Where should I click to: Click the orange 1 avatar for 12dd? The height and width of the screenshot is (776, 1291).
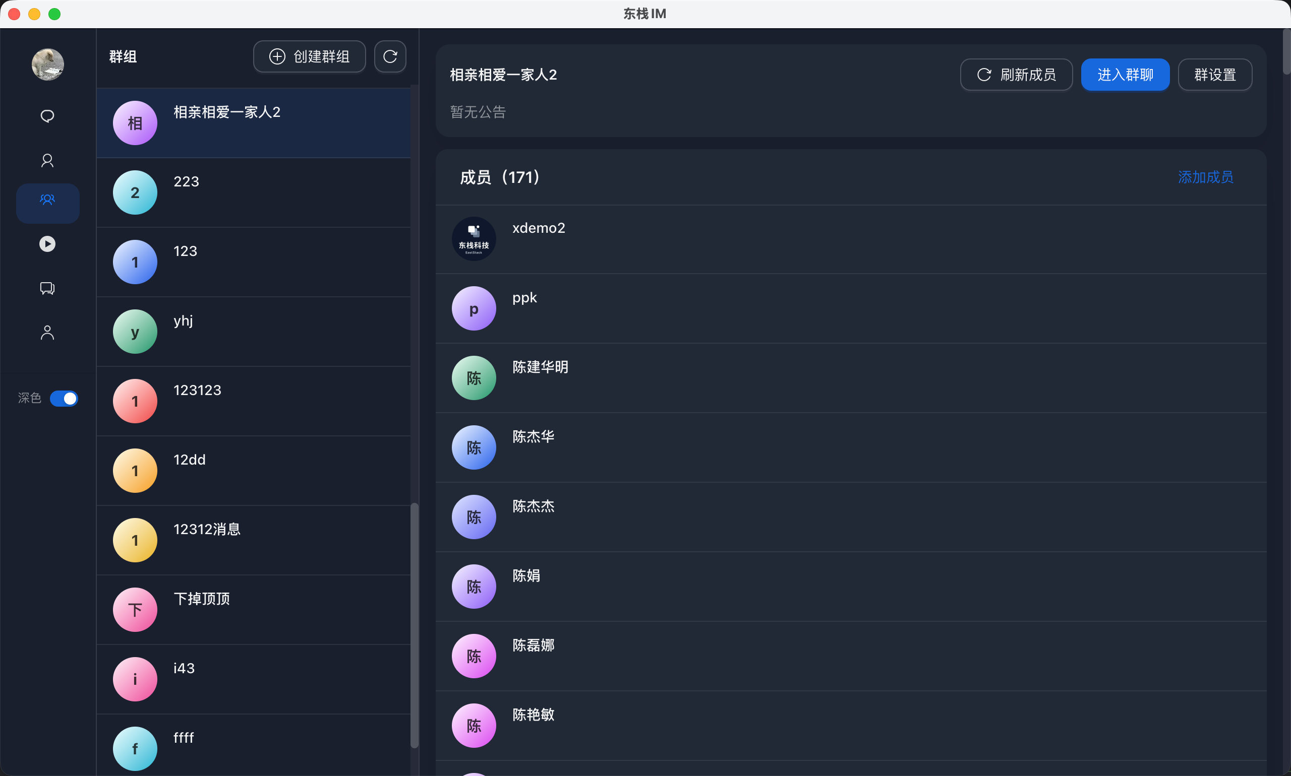coord(135,471)
